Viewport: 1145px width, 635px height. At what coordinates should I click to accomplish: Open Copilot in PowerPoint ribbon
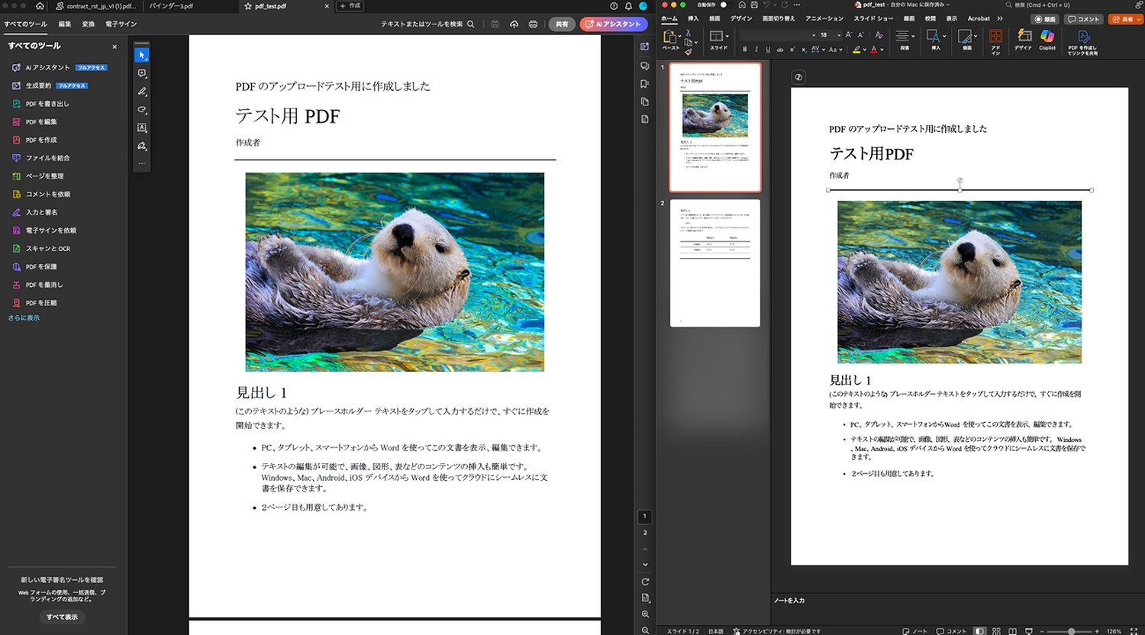click(1047, 38)
